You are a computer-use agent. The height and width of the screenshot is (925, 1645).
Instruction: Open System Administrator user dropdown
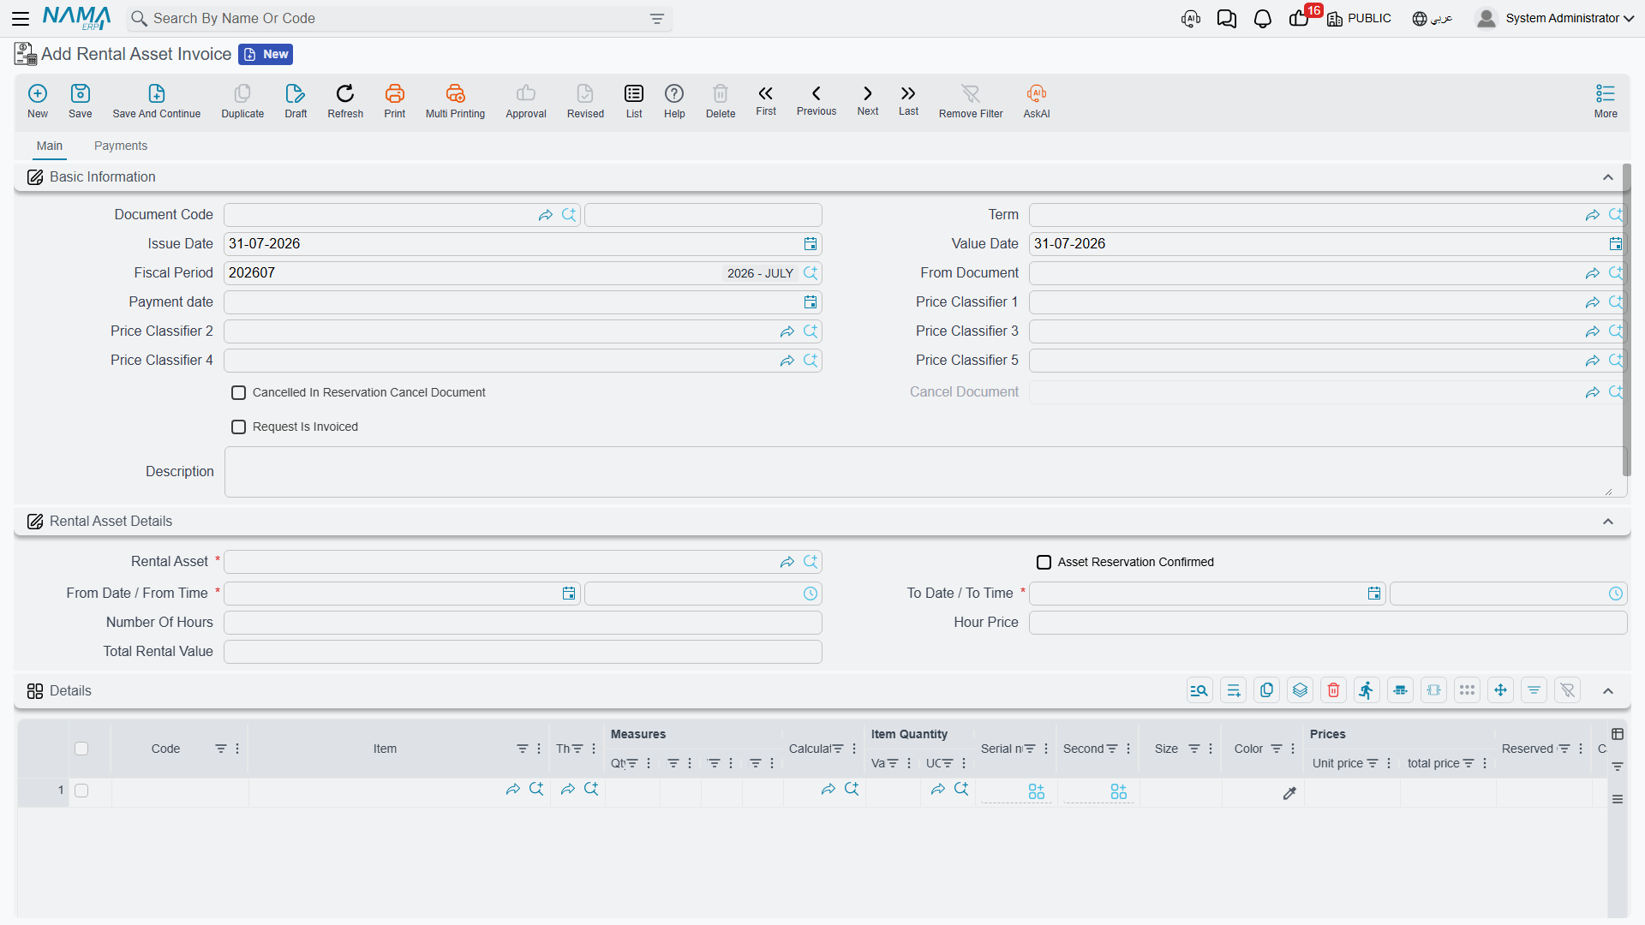(x=1555, y=18)
